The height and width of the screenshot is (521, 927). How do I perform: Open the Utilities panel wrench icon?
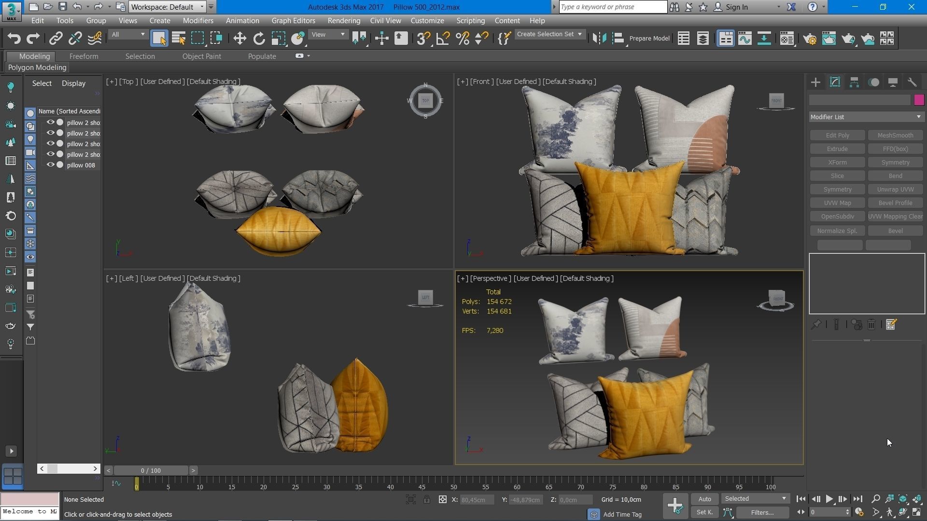click(912, 82)
